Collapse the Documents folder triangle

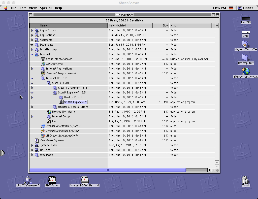32,45
